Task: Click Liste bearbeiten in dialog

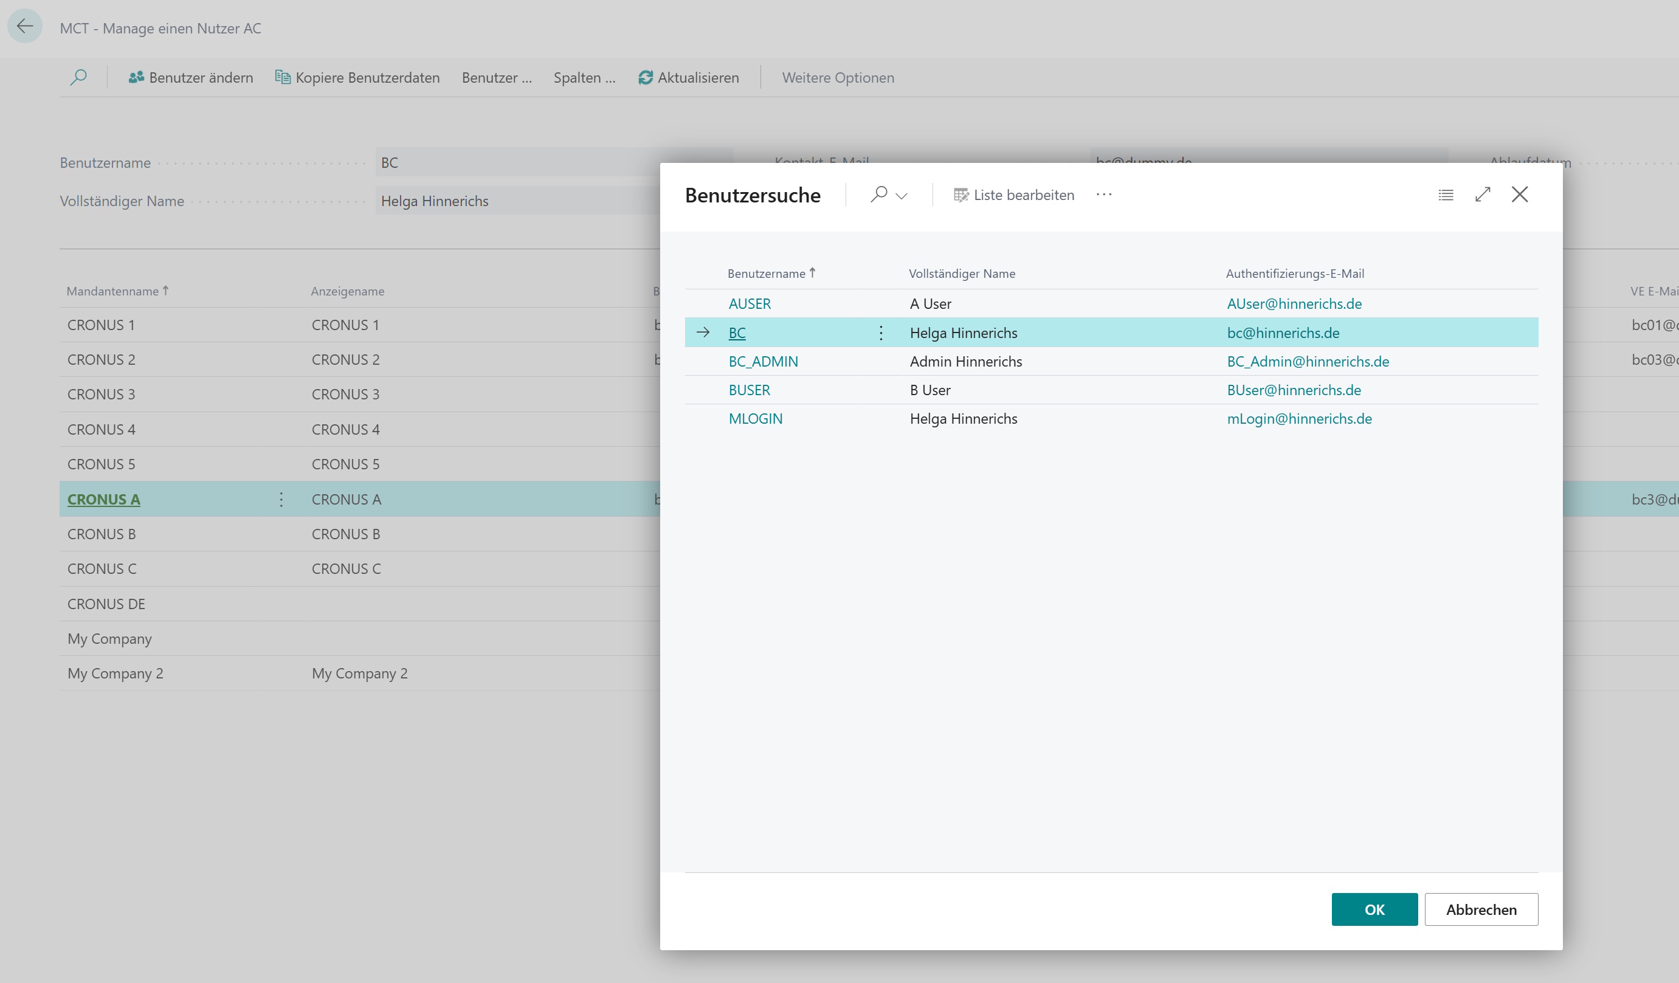Action: (x=1014, y=195)
